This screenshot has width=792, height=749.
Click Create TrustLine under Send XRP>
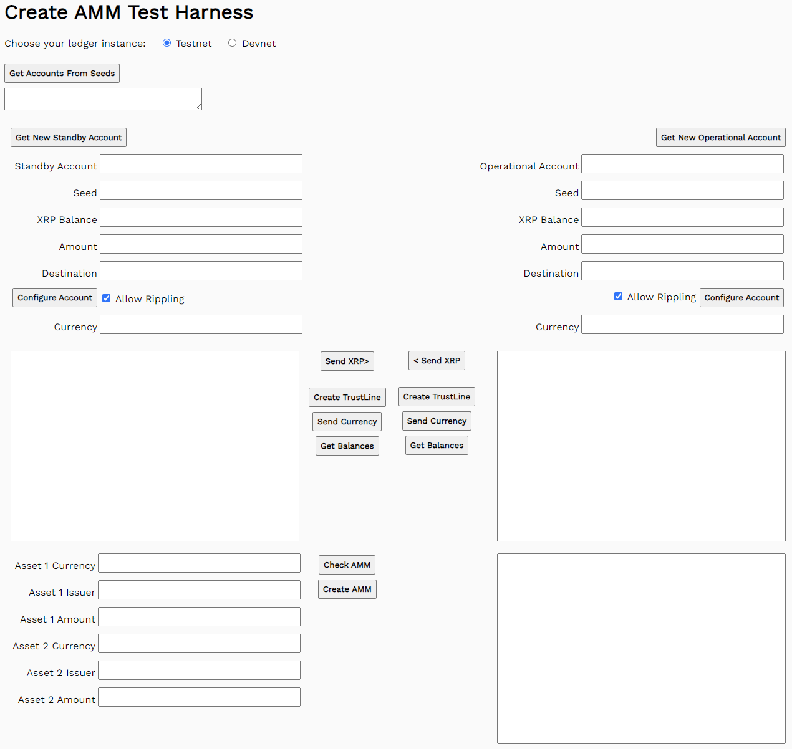[347, 397]
